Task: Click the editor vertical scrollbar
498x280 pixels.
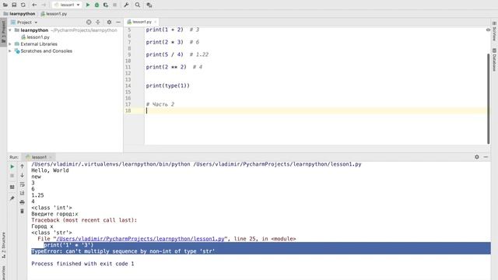Action: (x=489, y=99)
